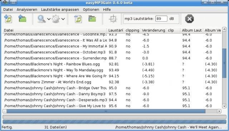Select the Evanescence - It Was All a Lie row
The width and height of the screenshot is (229, 131).
point(112,40)
